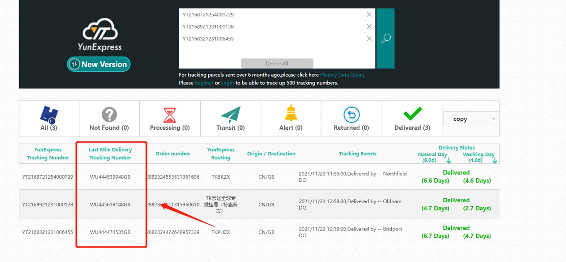Click table cell YT2168921231000128

coord(48,204)
